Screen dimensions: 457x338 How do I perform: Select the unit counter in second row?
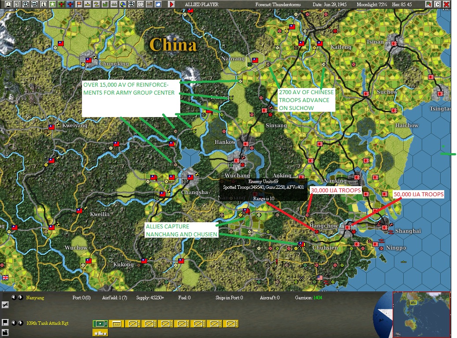[100, 333]
